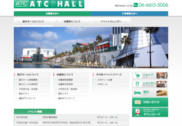Open the WINTER SPORTS FESTA event entry
Viewport: 182px width, 126px height.
click(x=66, y=123)
